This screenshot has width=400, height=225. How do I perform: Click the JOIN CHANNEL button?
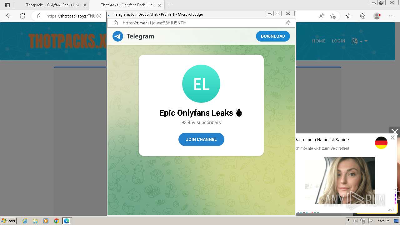click(x=201, y=139)
